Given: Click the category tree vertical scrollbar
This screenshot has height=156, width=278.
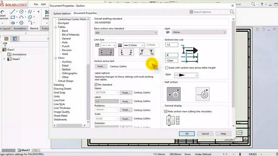Looking at the screenshot, I should click(88, 92).
